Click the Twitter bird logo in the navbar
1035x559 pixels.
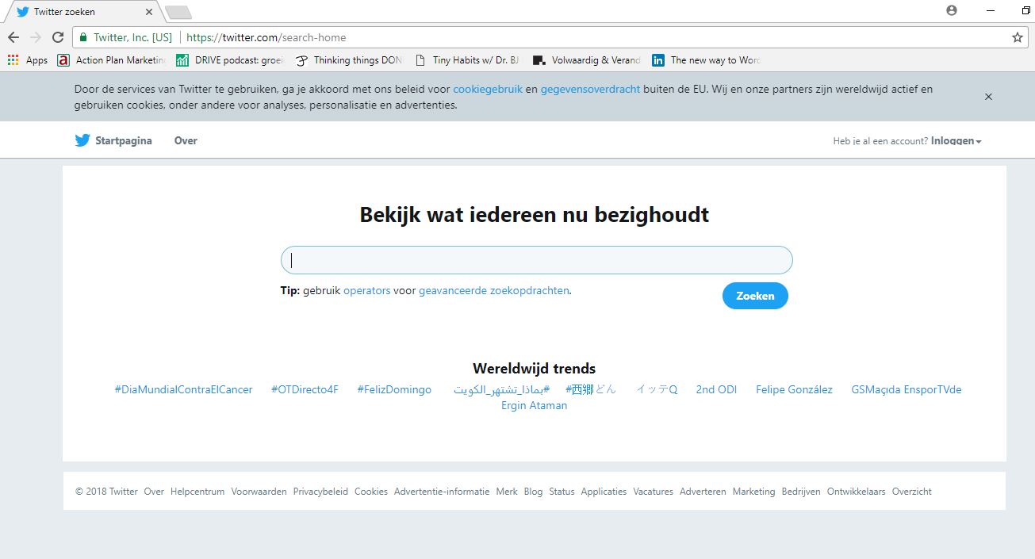[82, 140]
